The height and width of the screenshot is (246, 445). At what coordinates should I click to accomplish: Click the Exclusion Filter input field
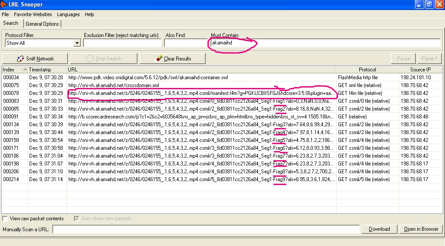click(122, 43)
